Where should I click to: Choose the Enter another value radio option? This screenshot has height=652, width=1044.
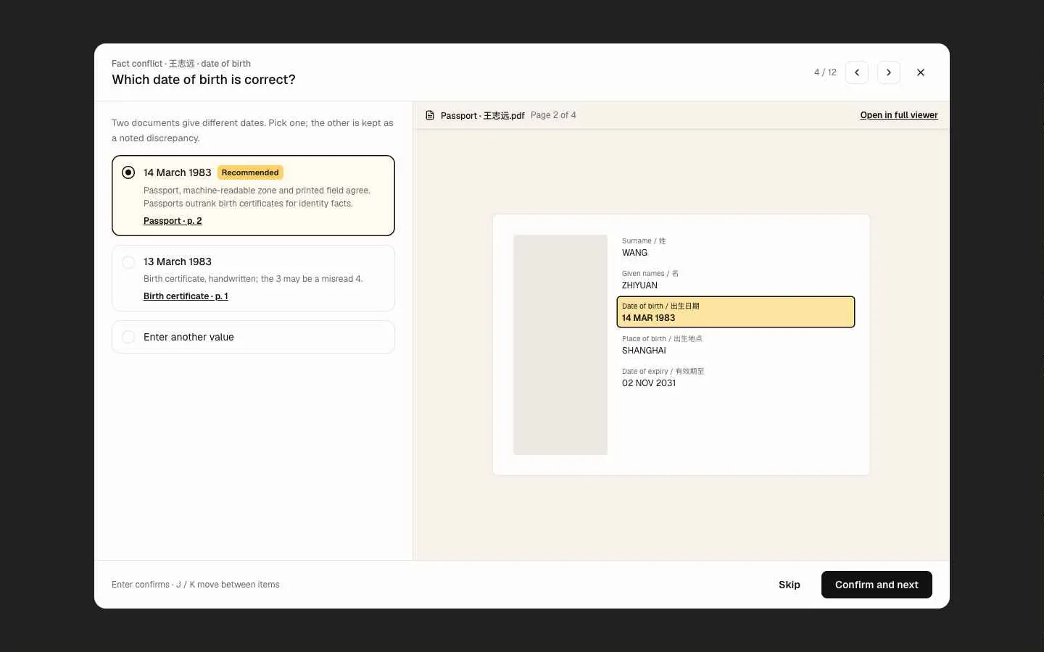pyautogui.click(x=128, y=337)
